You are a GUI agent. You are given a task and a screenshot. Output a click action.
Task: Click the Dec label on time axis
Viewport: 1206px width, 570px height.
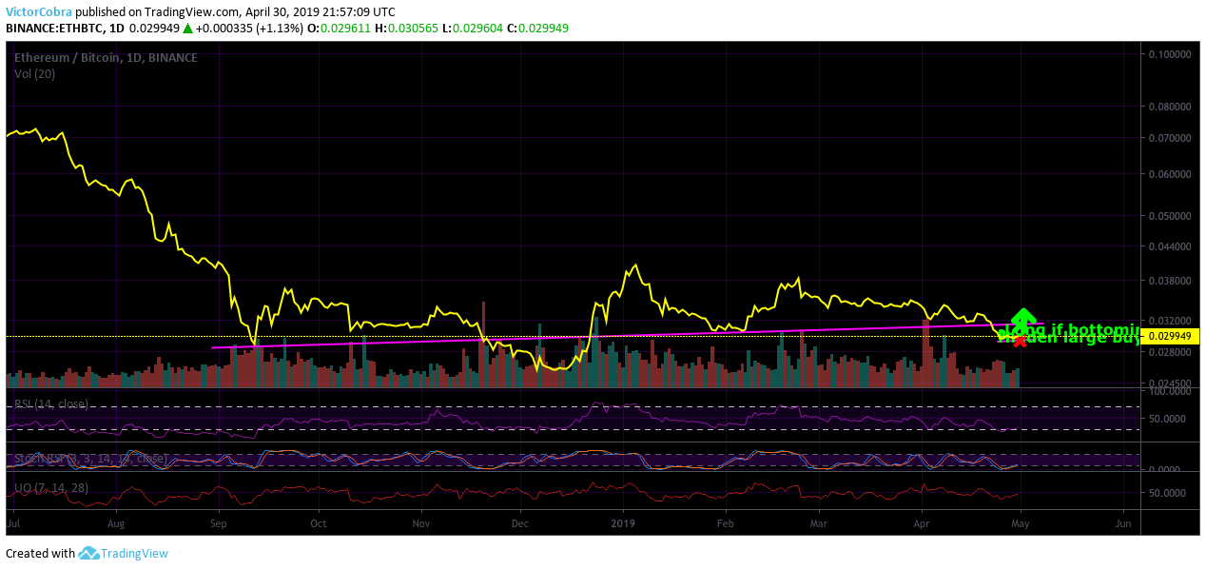[519, 523]
